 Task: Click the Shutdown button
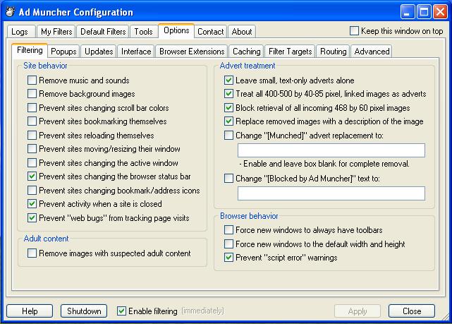click(x=84, y=311)
